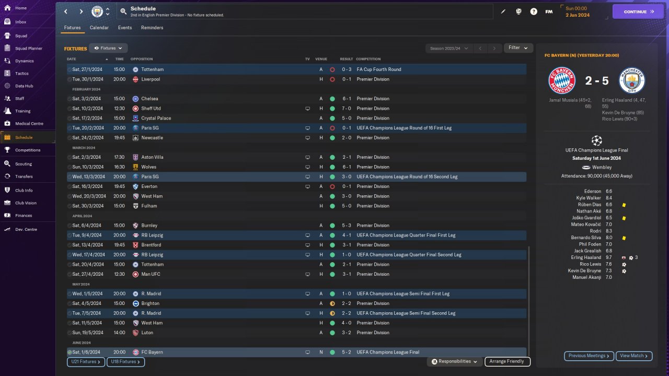This screenshot has height=376, width=669.
Task: Click the pencil edit icon in top bar
Action: tap(503, 11)
